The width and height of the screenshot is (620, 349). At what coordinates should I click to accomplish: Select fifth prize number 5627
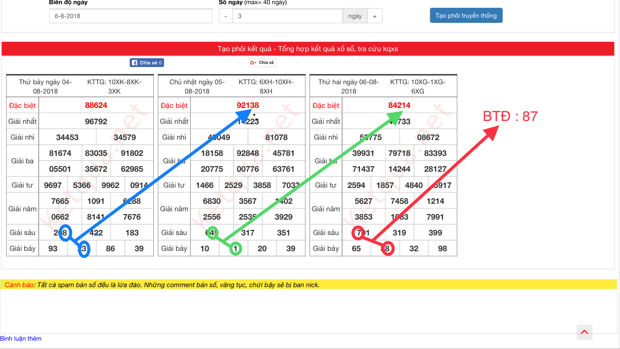(364, 201)
